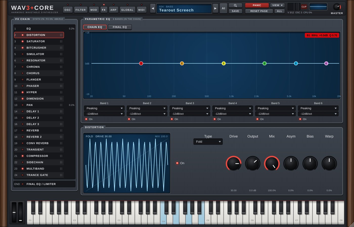
Task: Disable the Bitcrusher effect power LED
Action: [23, 48]
